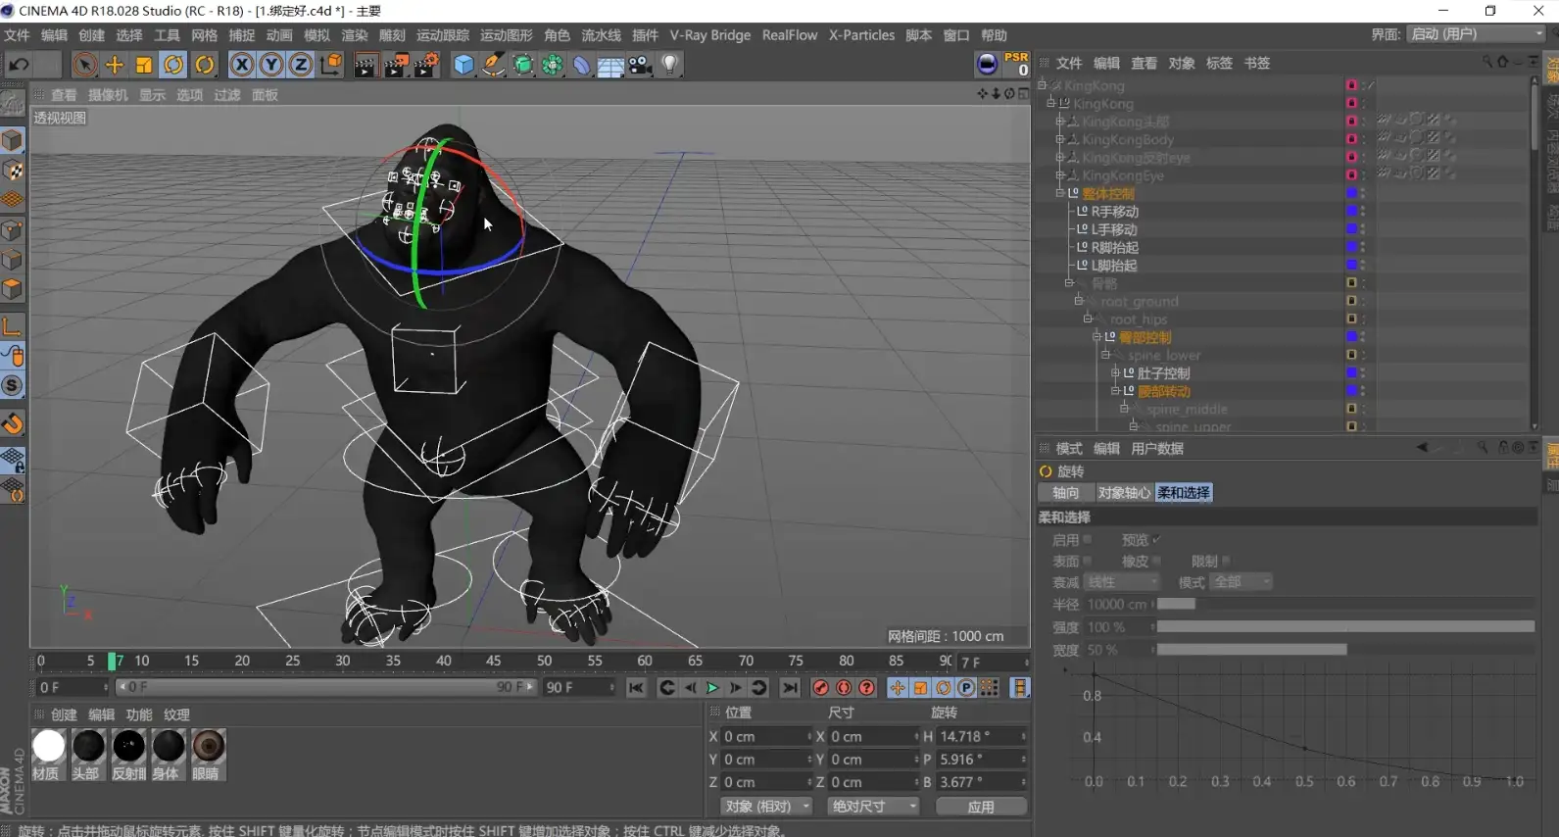Open the 运动图形 menu

pos(507,35)
